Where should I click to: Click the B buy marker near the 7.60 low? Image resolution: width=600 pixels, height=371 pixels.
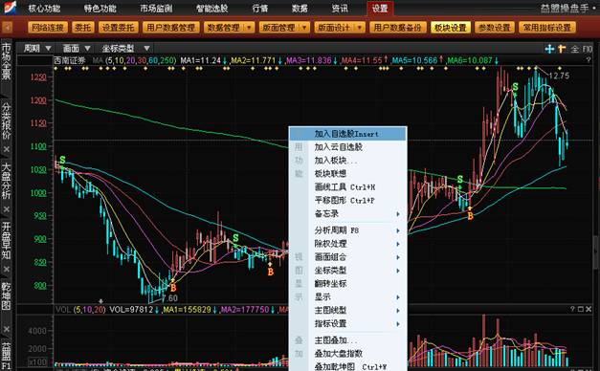[173, 288]
